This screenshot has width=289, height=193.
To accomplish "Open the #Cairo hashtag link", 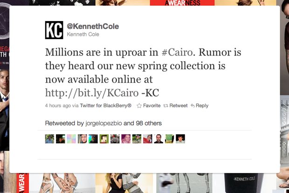I will pyautogui.click(x=177, y=52).
